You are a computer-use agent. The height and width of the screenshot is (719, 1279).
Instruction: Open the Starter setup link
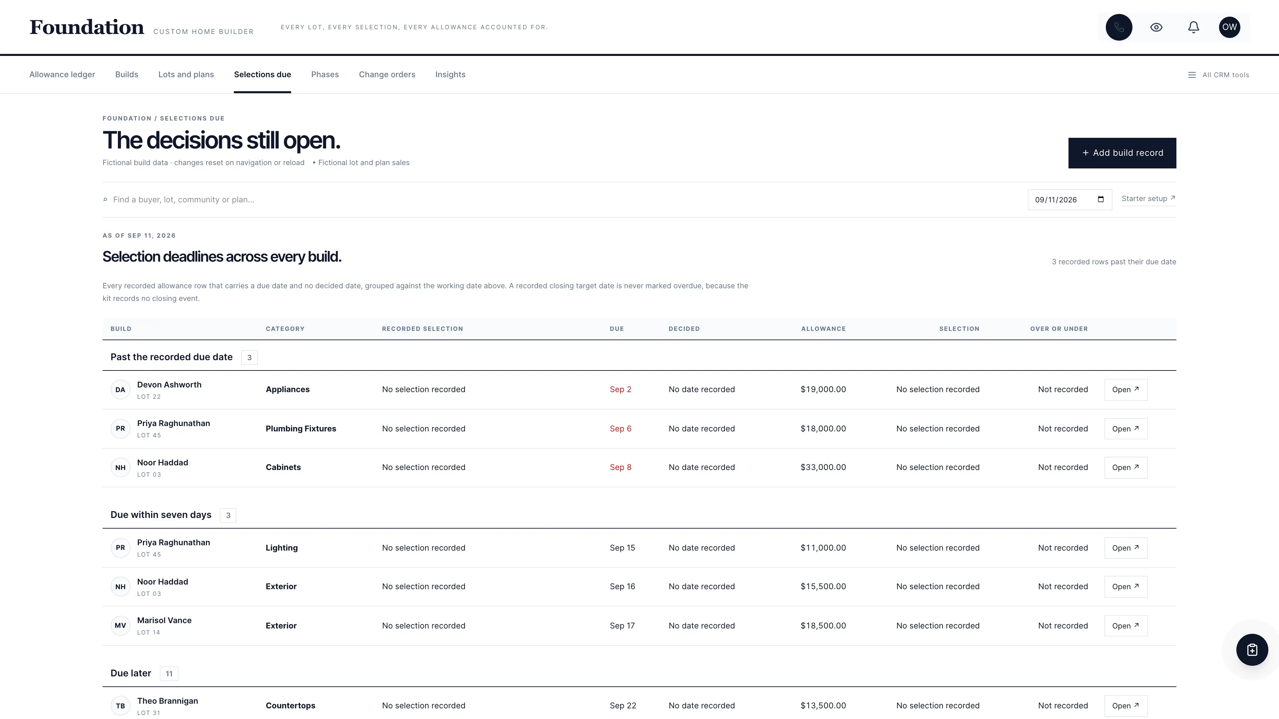[1148, 198]
